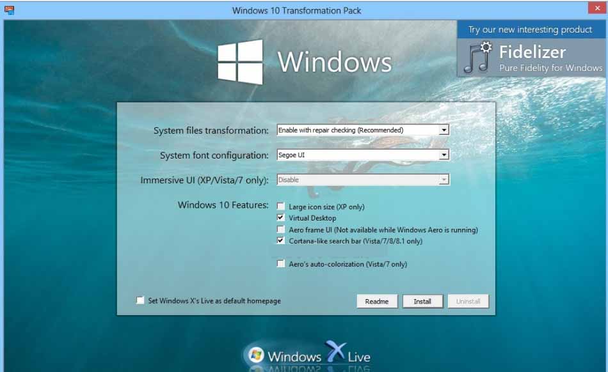Enable Large icon size (XP only)
The width and height of the screenshot is (608, 372).
click(281, 206)
